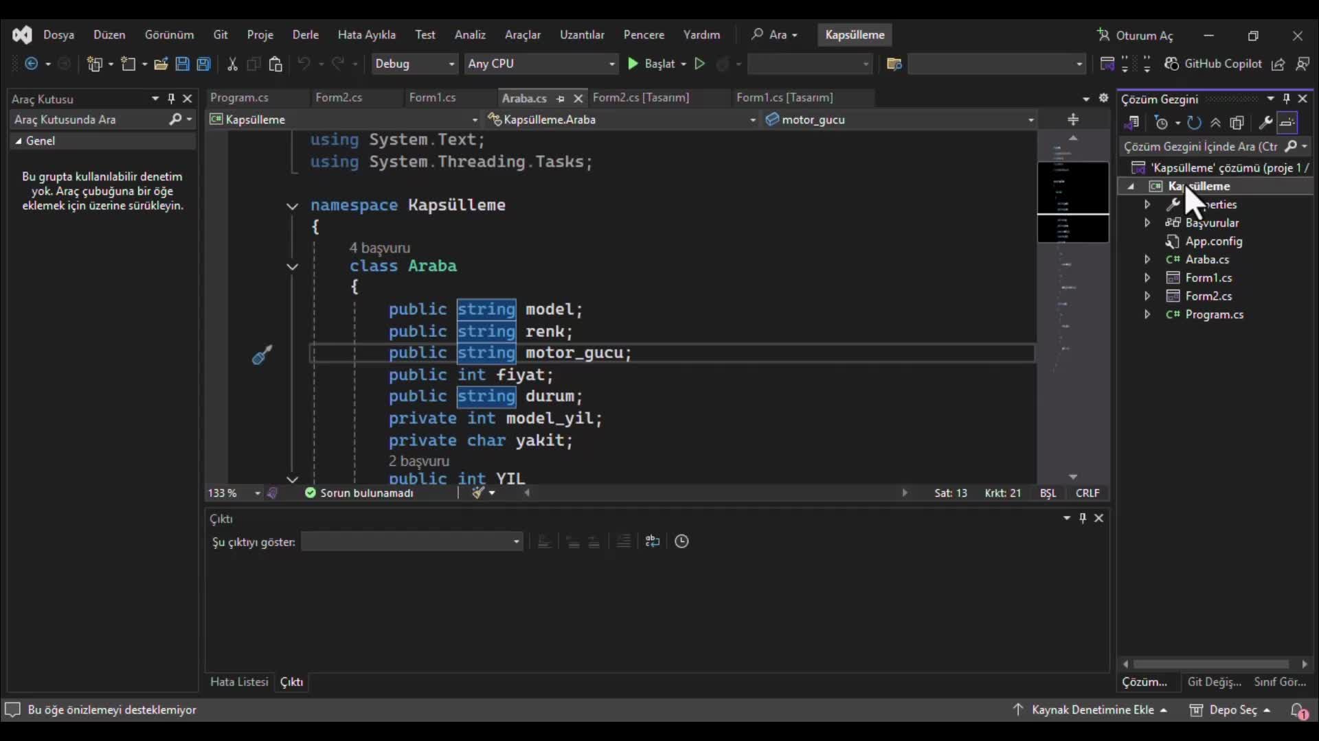Expand the Araba.cs node in Solution Explorer
Viewport: 1319px width, 741px height.
tap(1147, 259)
